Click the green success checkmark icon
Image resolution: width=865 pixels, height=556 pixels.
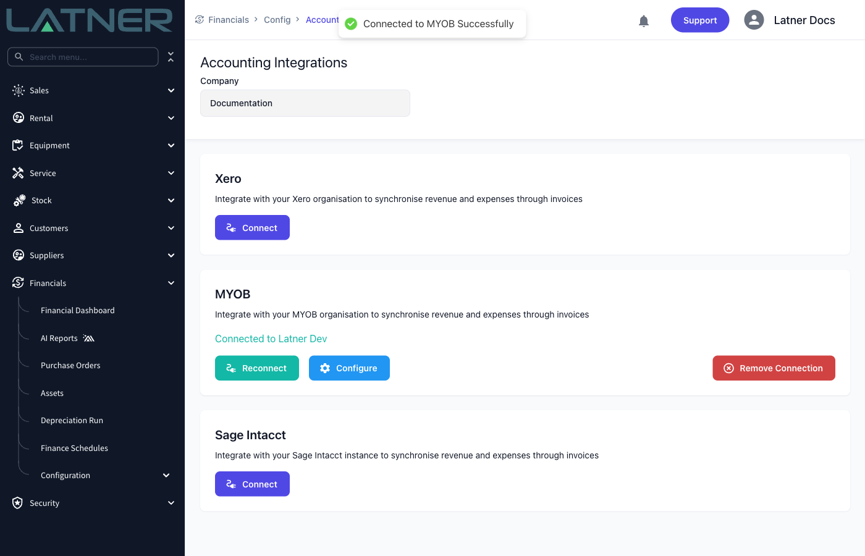point(351,23)
